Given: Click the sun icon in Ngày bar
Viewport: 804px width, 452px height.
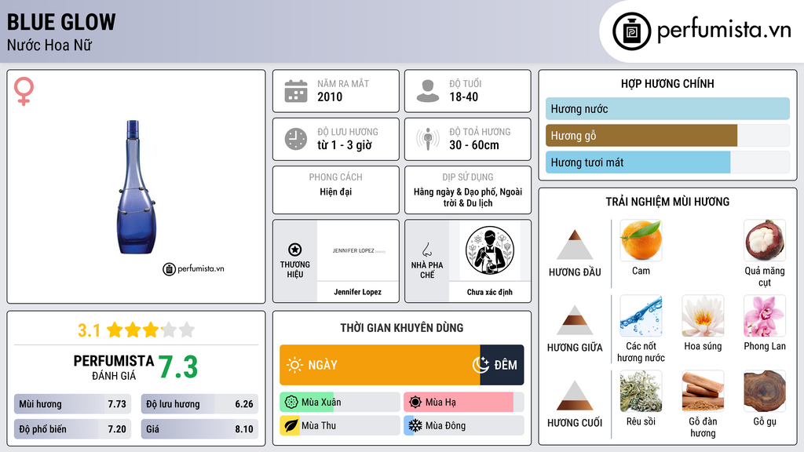Looking at the screenshot, I should (295, 365).
